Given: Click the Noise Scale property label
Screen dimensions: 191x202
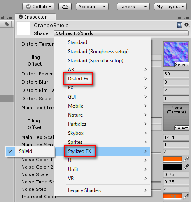Looking at the screenshot, I should (x=35, y=174).
